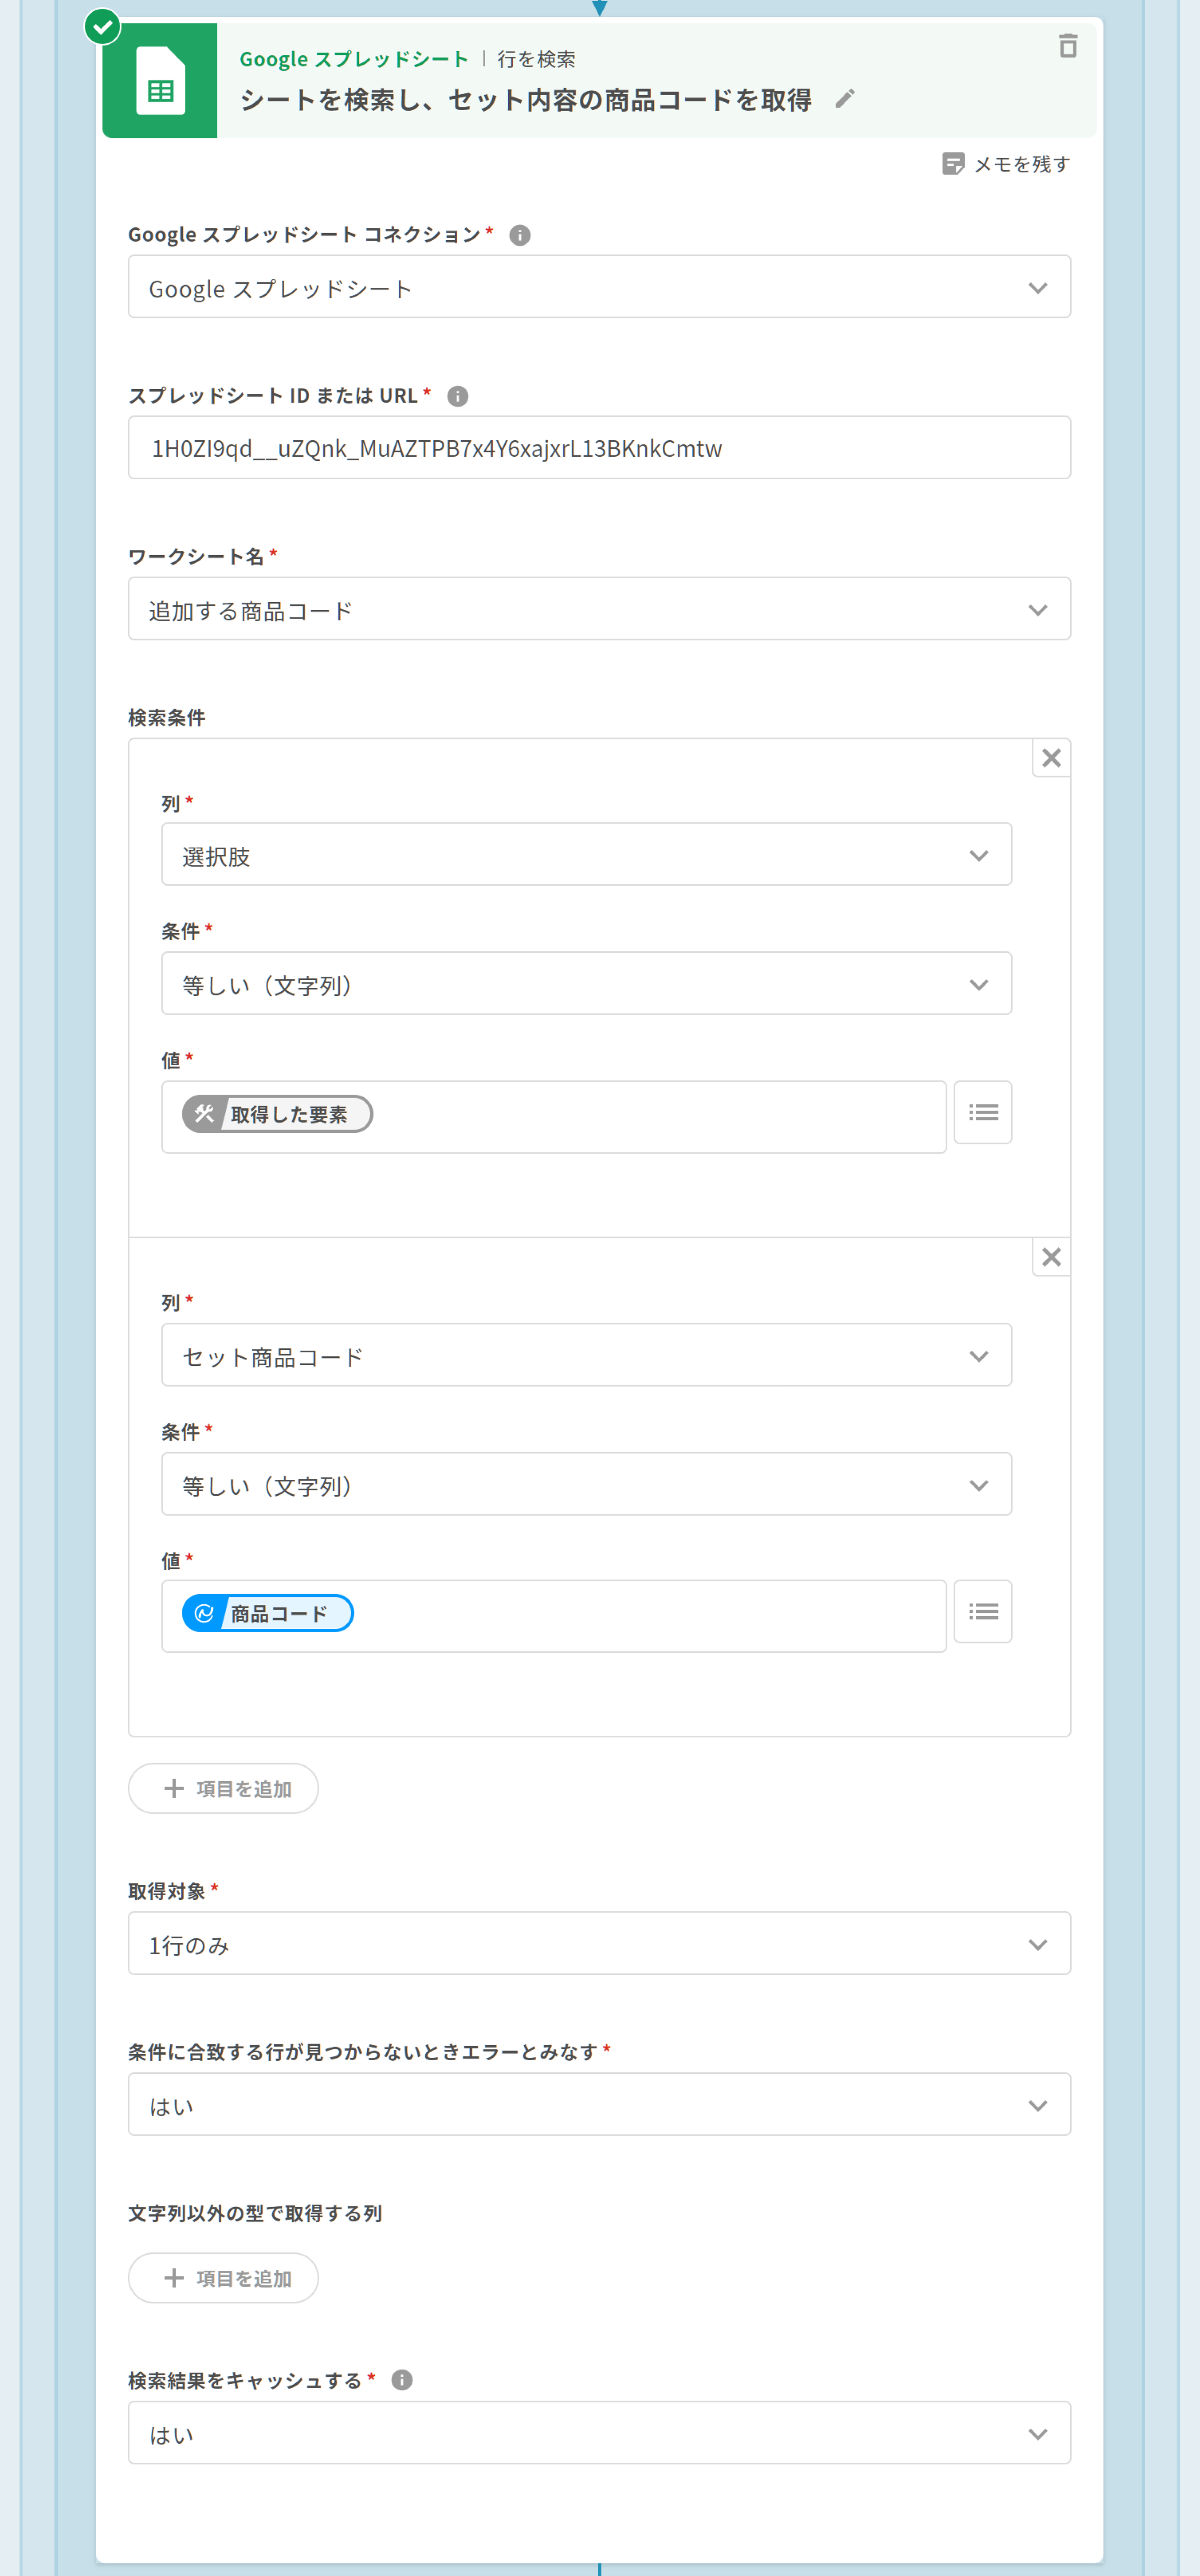Open the list picker beside 取得した要素 value

point(982,1112)
